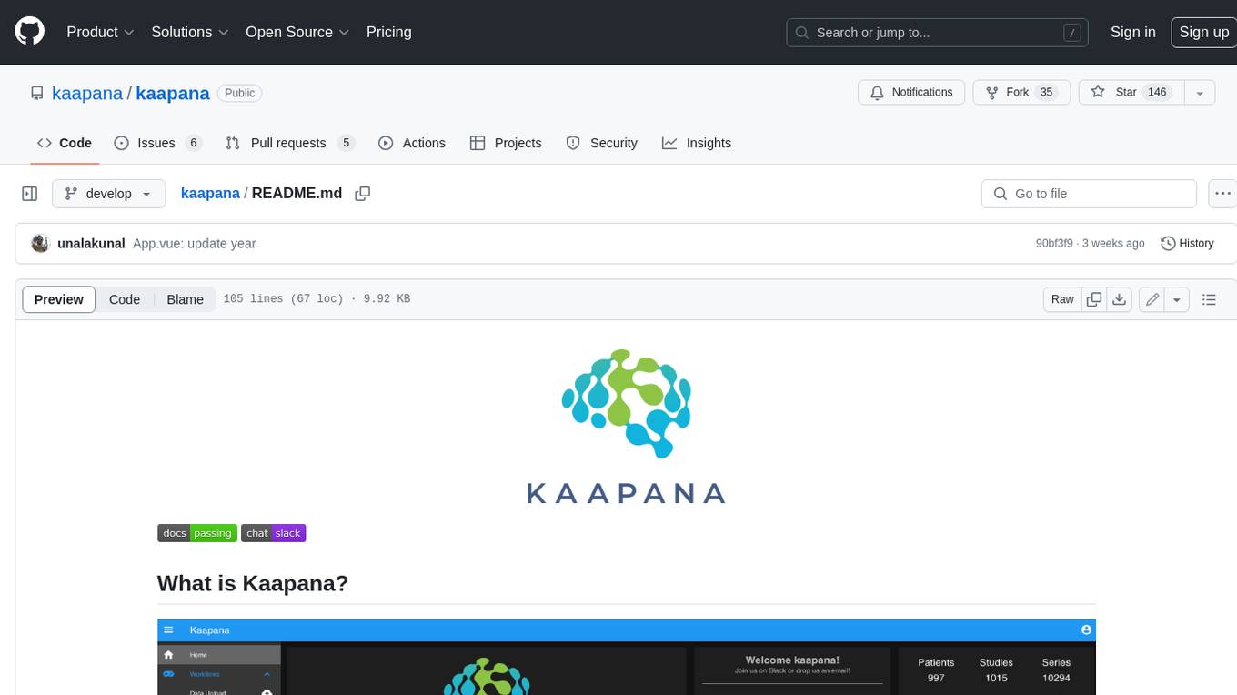This screenshot has height=695, width=1237.
Task: Switch to the Actions tab
Action: (411, 143)
